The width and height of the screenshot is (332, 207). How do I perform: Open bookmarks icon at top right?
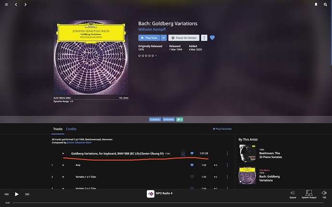pos(316,4)
